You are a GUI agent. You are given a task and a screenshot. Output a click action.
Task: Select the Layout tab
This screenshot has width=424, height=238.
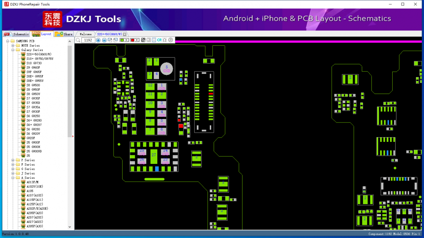[42, 34]
